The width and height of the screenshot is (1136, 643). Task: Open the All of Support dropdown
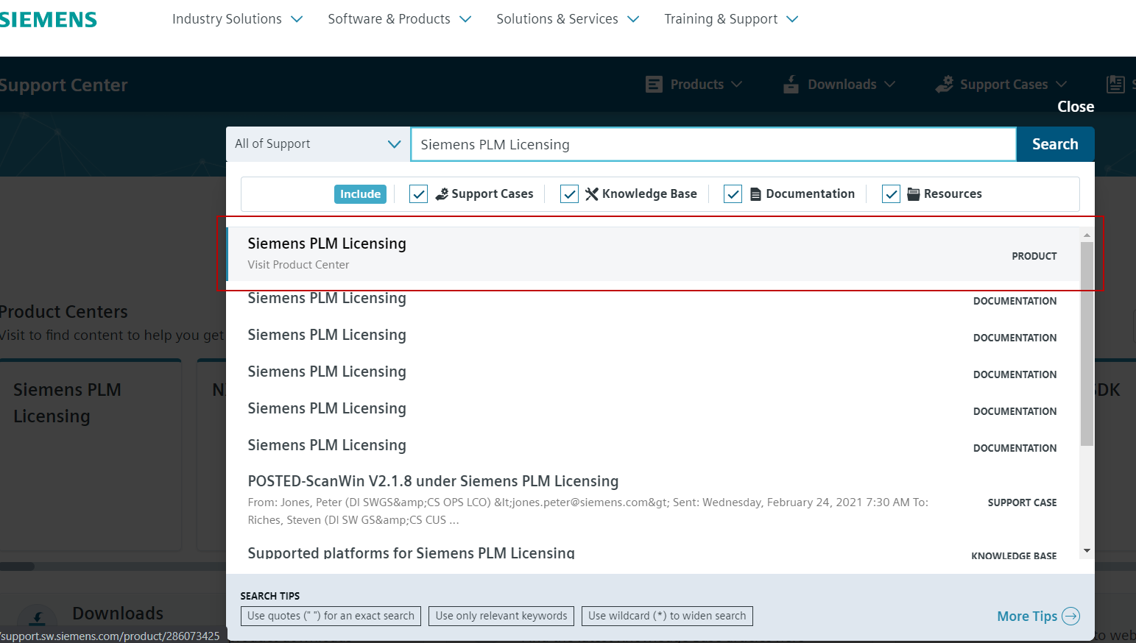(317, 143)
